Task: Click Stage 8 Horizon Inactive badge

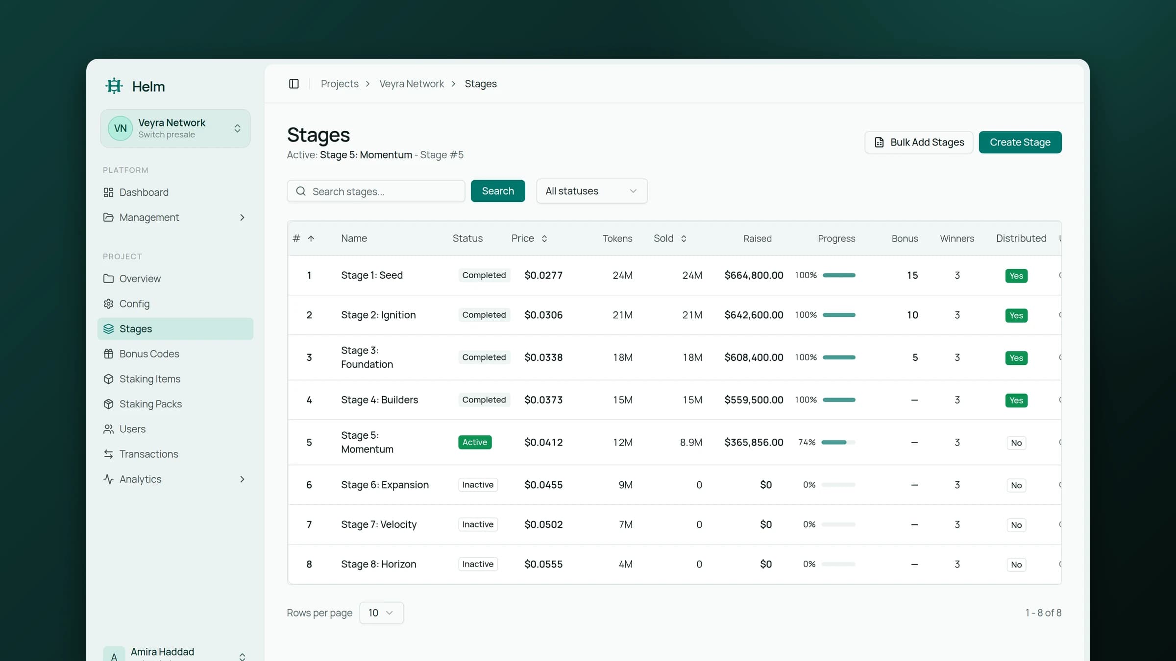Action: (x=478, y=564)
